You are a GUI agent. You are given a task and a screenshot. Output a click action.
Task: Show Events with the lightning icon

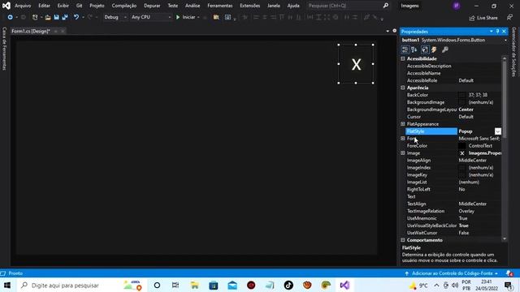point(434,49)
